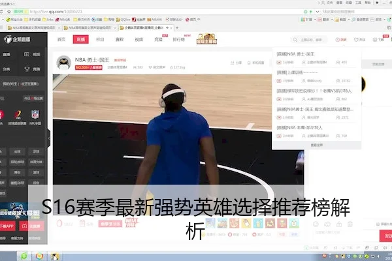Click the 下载 download icon in header
The image size is (392, 261).
375,40
